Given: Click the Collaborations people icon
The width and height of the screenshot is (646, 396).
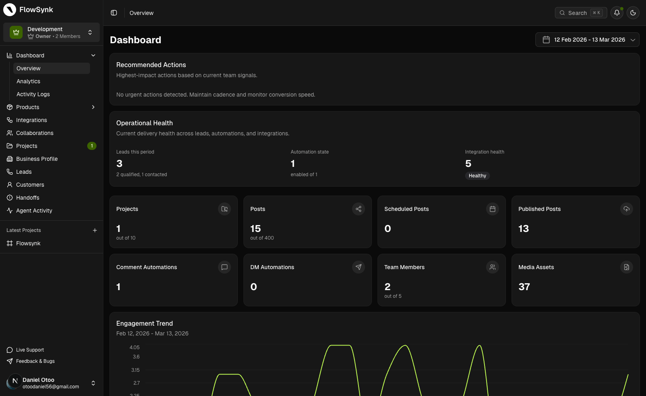Looking at the screenshot, I should coord(9,133).
